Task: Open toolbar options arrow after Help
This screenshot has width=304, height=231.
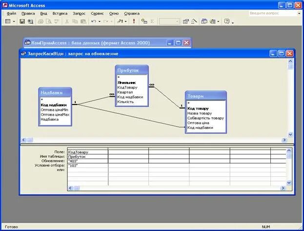Action: click(x=233, y=22)
